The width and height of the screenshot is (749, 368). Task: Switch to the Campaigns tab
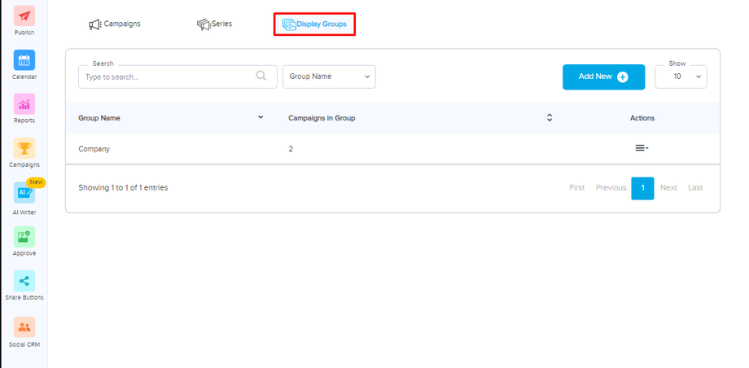coord(115,24)
